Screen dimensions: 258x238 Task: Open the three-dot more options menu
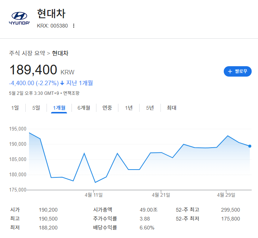(74, 26)
